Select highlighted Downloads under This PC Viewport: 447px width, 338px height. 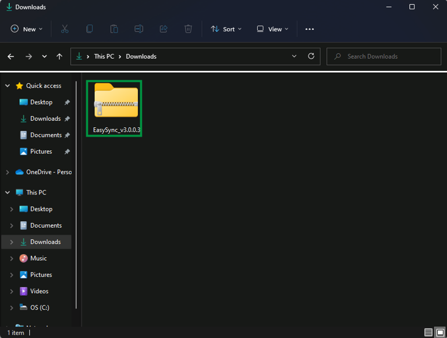37,242
